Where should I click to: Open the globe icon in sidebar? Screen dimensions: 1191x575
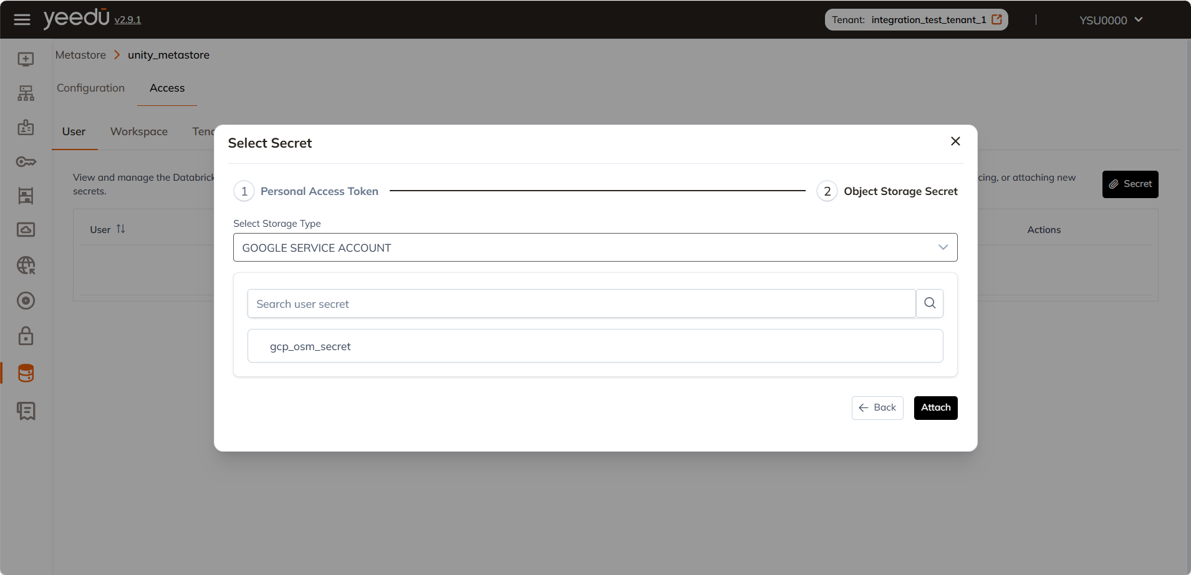pyautogui.click(x=26, y=265)
